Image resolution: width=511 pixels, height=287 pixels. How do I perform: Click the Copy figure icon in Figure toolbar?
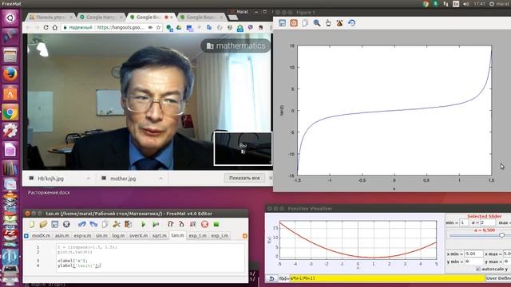pos(305,23)
